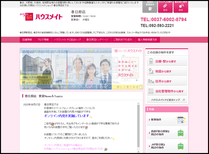
Task: Search properties by 住所から探す
Action: [x=167, y=81]
